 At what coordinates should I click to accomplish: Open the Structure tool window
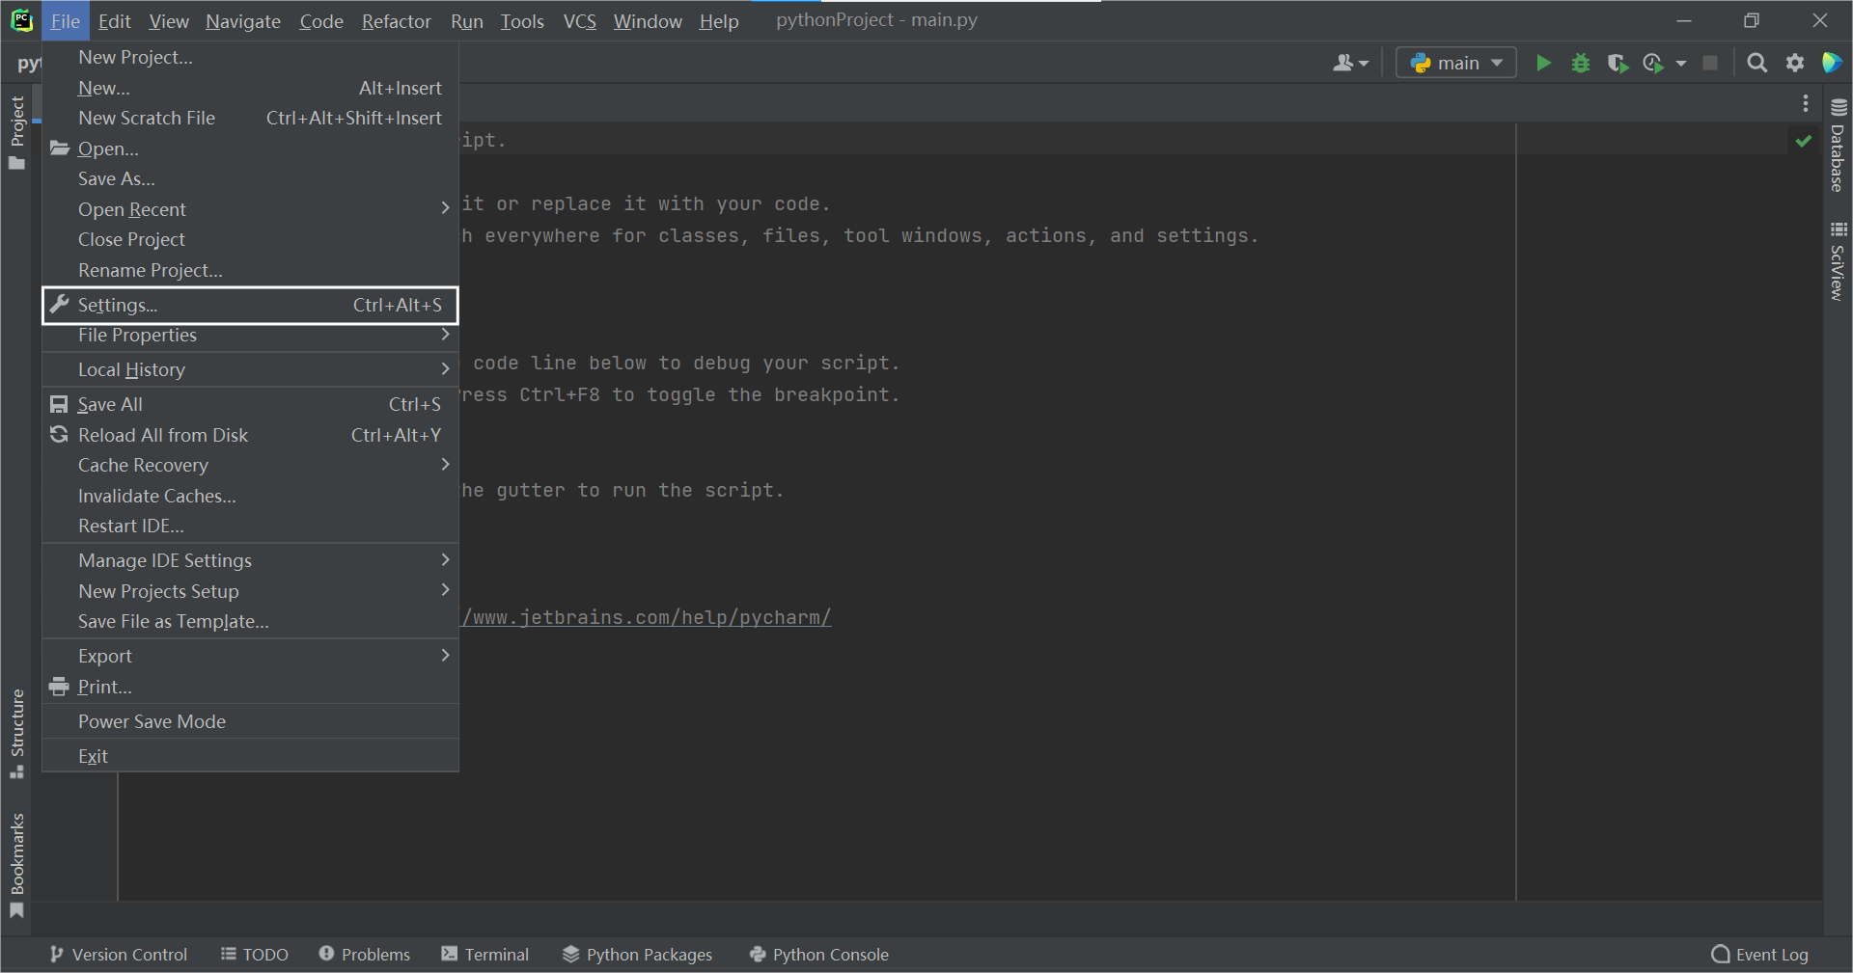point(16,733)
